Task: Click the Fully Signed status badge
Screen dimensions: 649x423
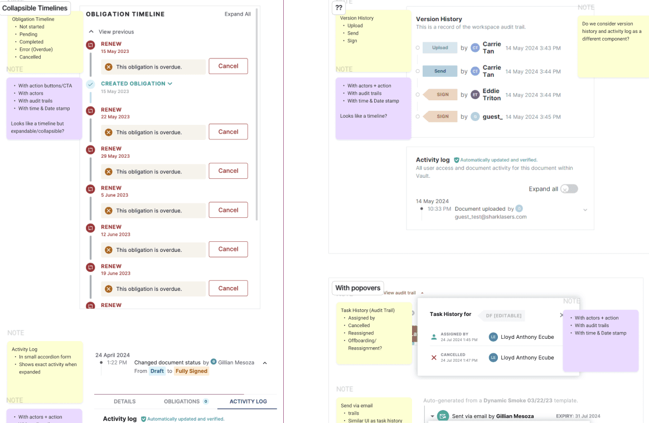Action: pyautogui.click(x=191, y=371)
